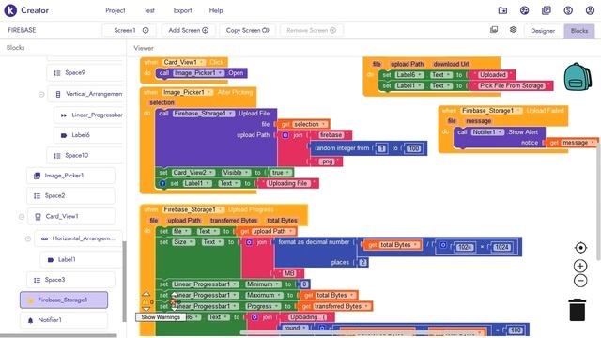
Task: Click the FIREBASE project name
Action: [x=22, y=30]
